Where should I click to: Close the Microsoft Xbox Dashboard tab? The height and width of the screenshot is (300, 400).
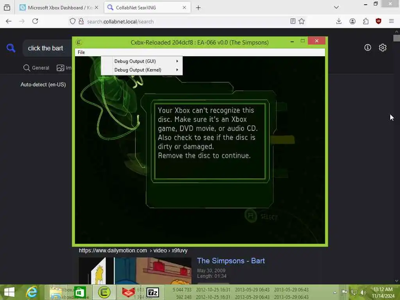(x=96, y=8)
